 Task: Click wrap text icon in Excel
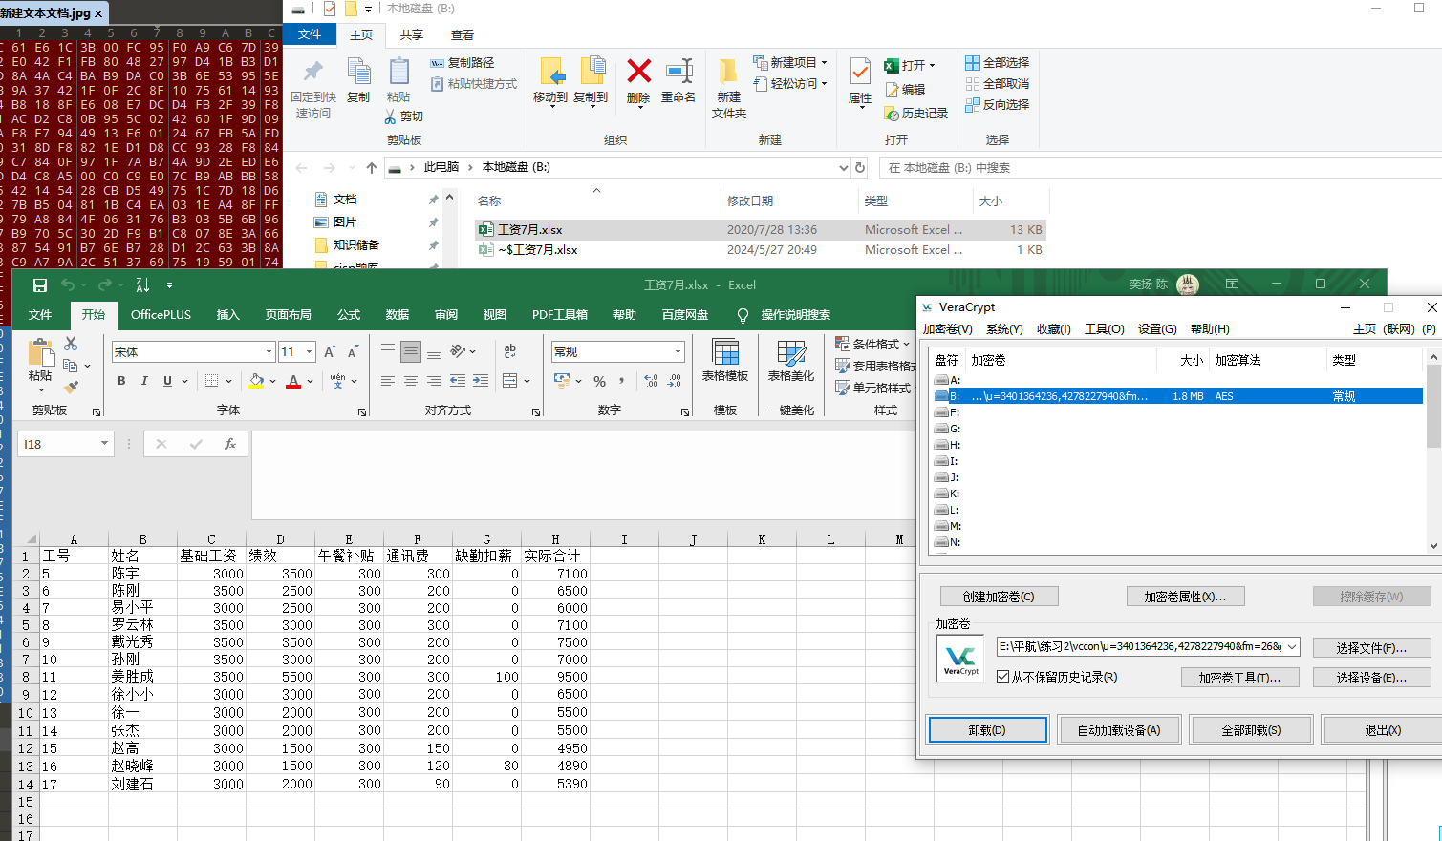click(x=509, y=351)
